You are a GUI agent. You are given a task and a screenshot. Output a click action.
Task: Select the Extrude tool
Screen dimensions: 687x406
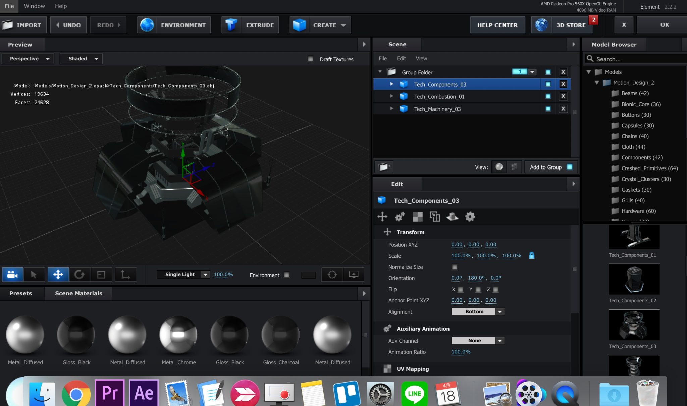coord(250,25)
